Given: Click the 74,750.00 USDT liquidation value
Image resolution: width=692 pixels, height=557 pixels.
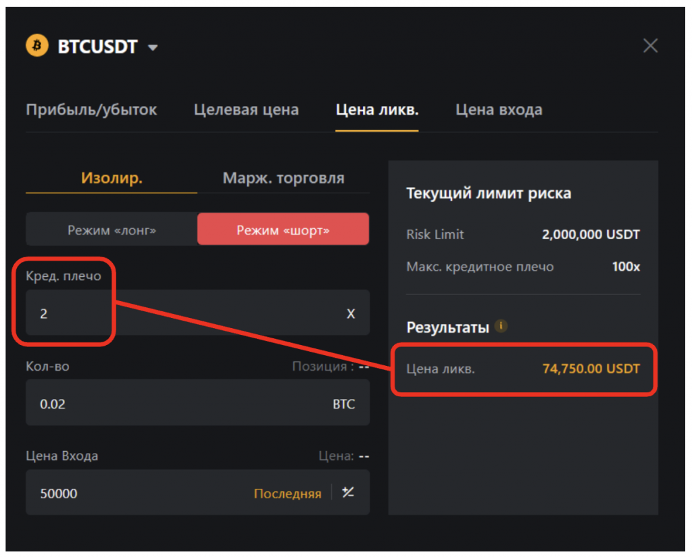Looking at the screenshot, I should pyautogui.click(x=591, y=369).
